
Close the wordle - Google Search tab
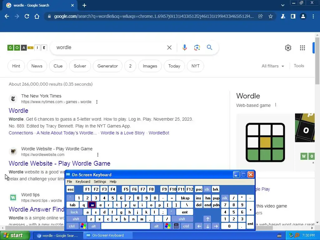pyautogui.click(x=72, y=5)
